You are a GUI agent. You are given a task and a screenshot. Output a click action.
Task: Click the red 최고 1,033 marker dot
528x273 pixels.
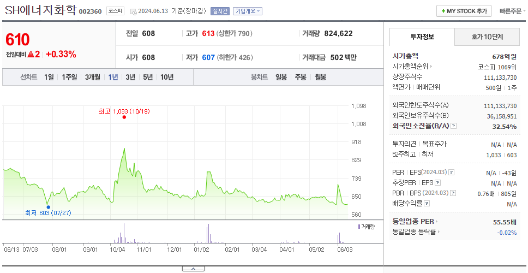click(x=124, y=117)
